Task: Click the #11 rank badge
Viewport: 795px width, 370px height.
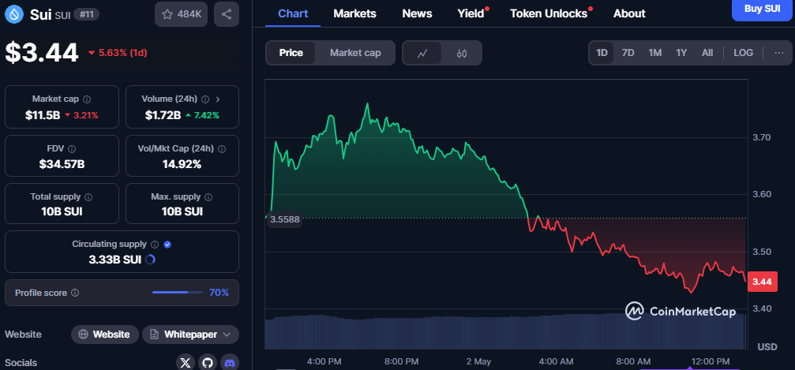Action: [86, 14]
